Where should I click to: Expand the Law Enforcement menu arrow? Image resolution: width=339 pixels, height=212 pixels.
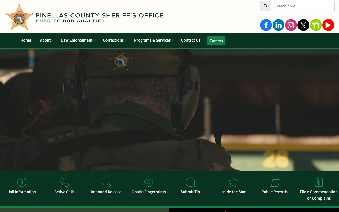[x=95, y=40]
